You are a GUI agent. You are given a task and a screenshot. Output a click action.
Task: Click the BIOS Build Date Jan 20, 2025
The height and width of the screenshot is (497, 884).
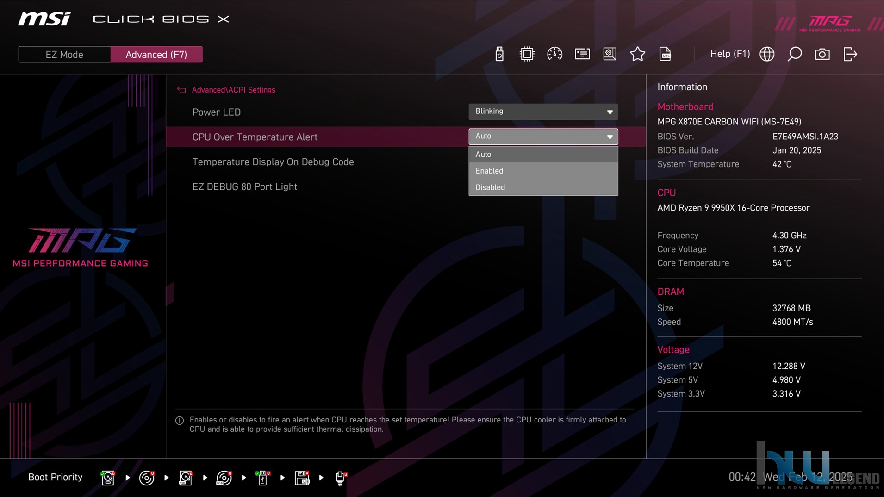point(797,150)
